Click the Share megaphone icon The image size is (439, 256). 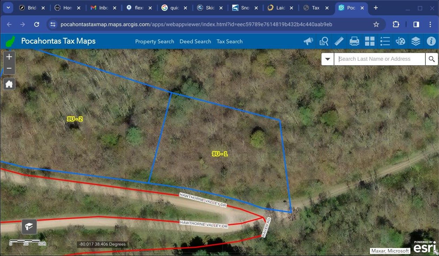point(308,41)
